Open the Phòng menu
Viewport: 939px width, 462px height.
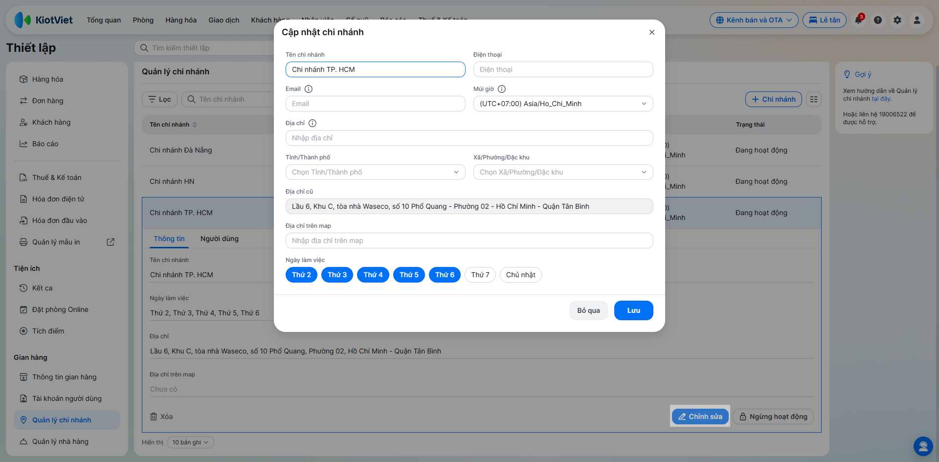point(143,20)
